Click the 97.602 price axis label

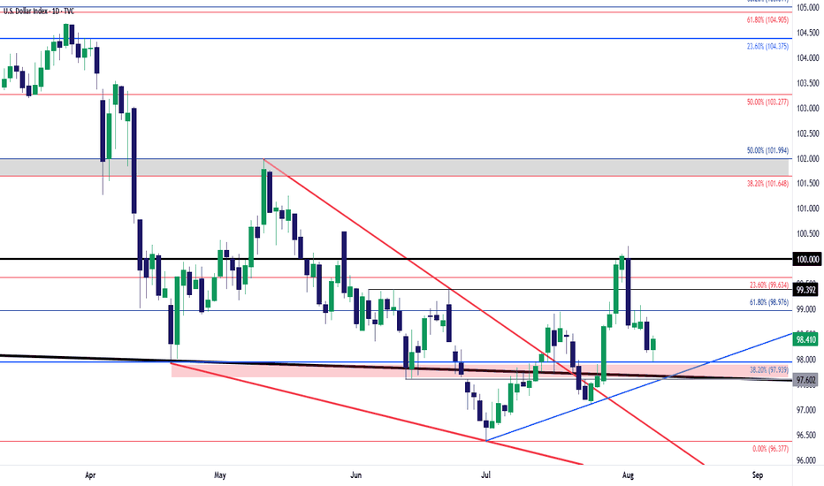click(805, 380)
